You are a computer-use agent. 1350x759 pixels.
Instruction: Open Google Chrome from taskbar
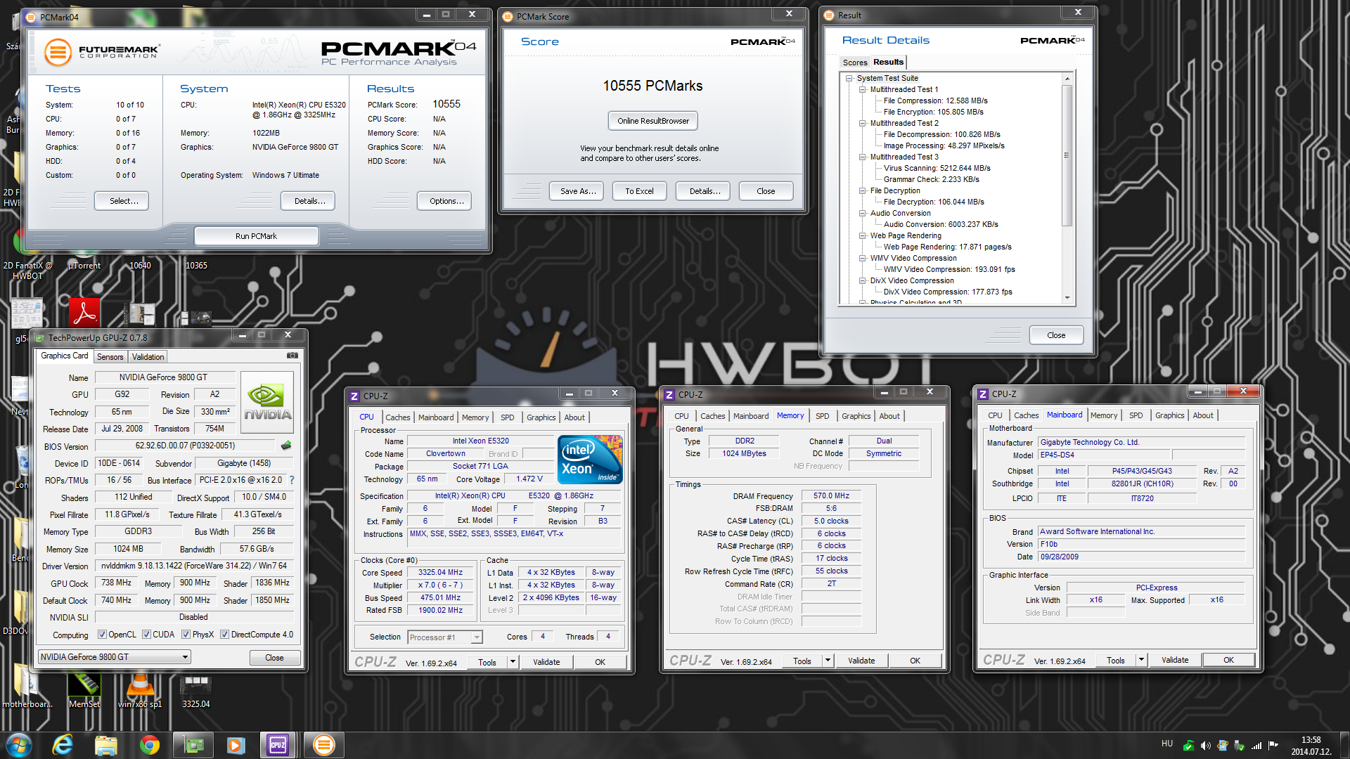(149, 745)
